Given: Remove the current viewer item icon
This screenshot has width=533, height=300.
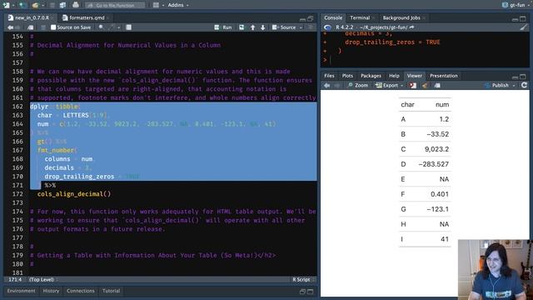Looking at the screenshot, I should tap(413, 85).
